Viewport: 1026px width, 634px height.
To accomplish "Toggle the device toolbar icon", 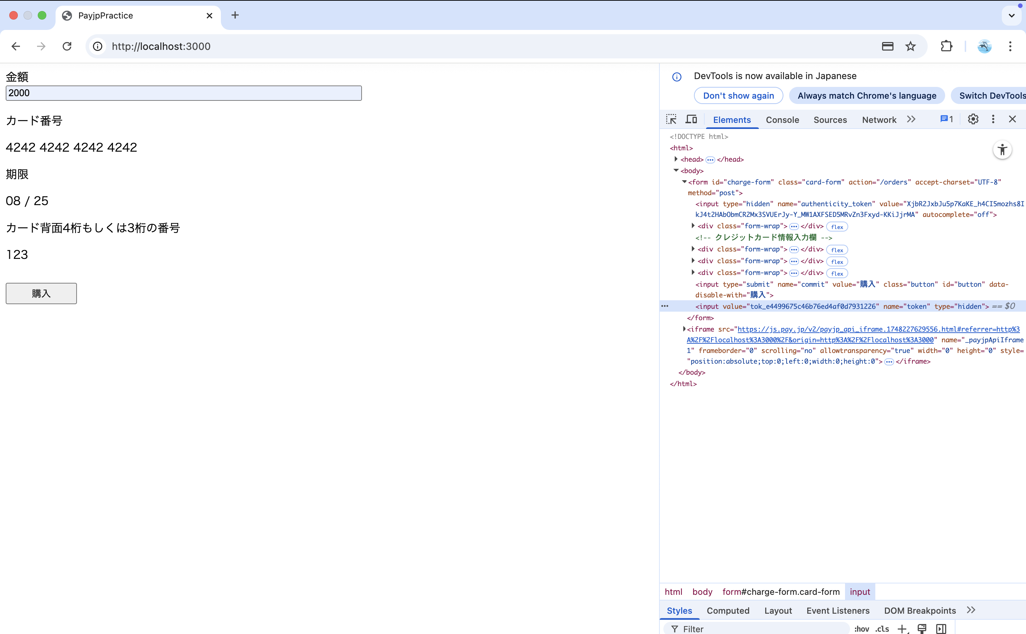I will coord(691,120).
